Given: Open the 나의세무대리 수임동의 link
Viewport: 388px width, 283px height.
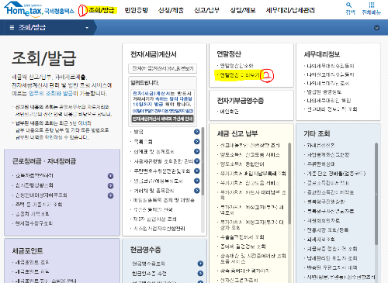Looking at the screenshot, I should click(x=331, y=66).
